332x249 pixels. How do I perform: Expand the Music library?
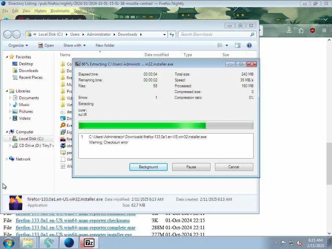click(10, 105)
